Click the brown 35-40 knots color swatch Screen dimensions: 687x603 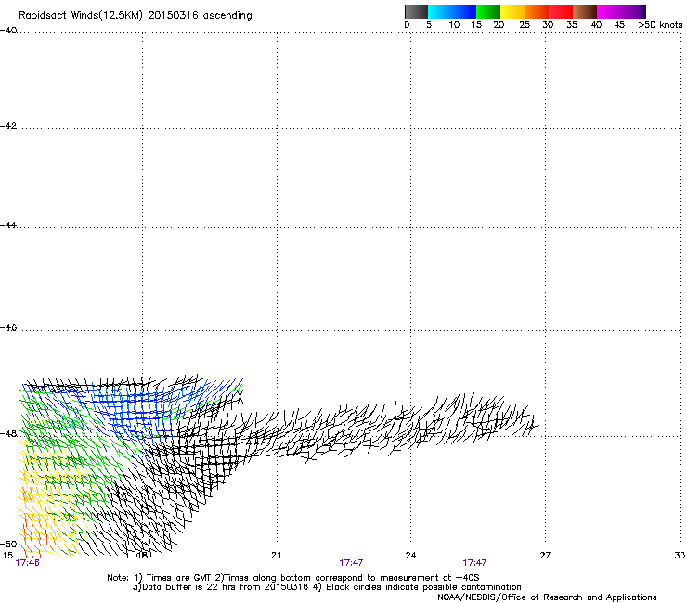click(585, 11)
